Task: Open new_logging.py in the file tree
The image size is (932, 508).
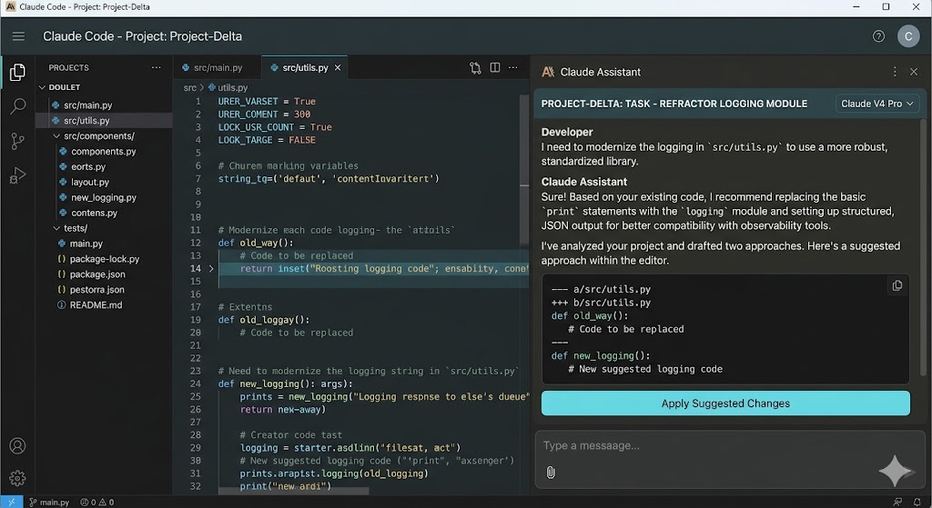Action: [x=104, y=197]
